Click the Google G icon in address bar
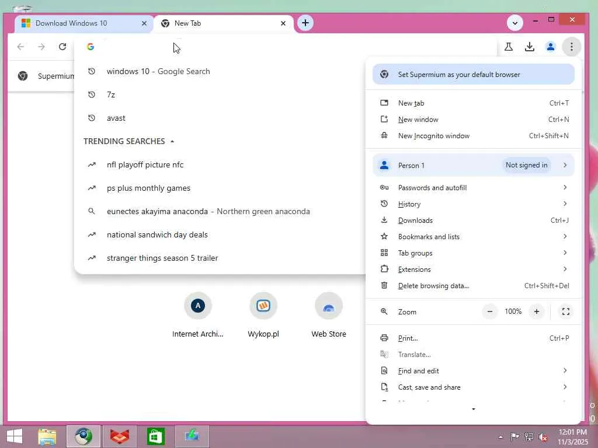Image resolution: width=598 pixels, height=448 pixels. tap(91, 47)
